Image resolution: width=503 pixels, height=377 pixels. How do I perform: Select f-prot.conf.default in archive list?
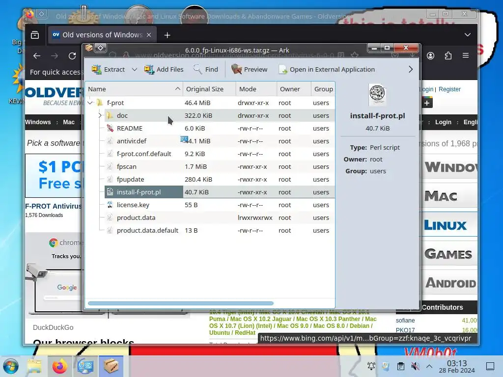[144, 154]
